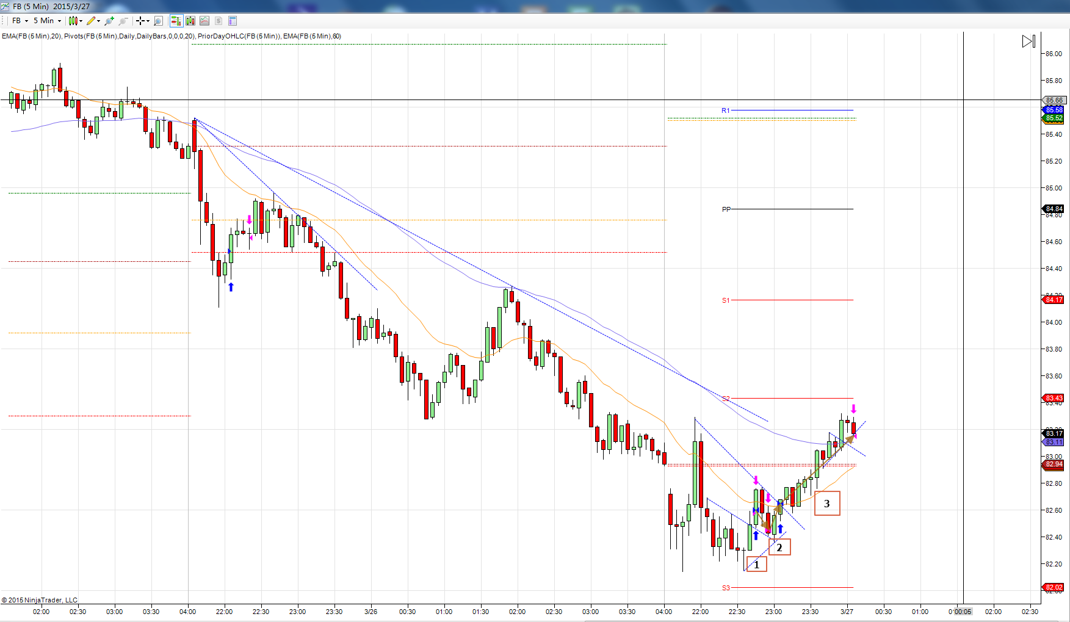Toggle the Chart Trader icon
1070x622 pixels.
point(176,21)
